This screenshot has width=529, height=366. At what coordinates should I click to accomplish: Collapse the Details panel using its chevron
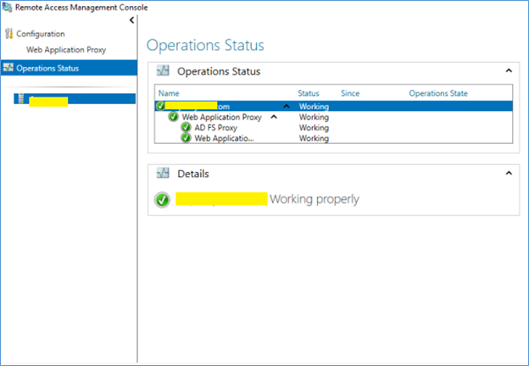[x=509, y=173]
